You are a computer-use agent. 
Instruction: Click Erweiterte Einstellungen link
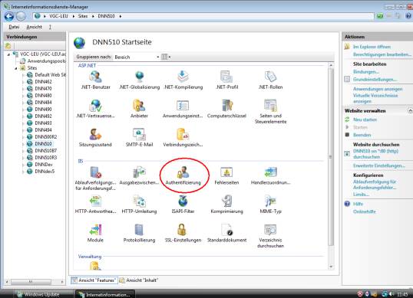coord(379,165)
